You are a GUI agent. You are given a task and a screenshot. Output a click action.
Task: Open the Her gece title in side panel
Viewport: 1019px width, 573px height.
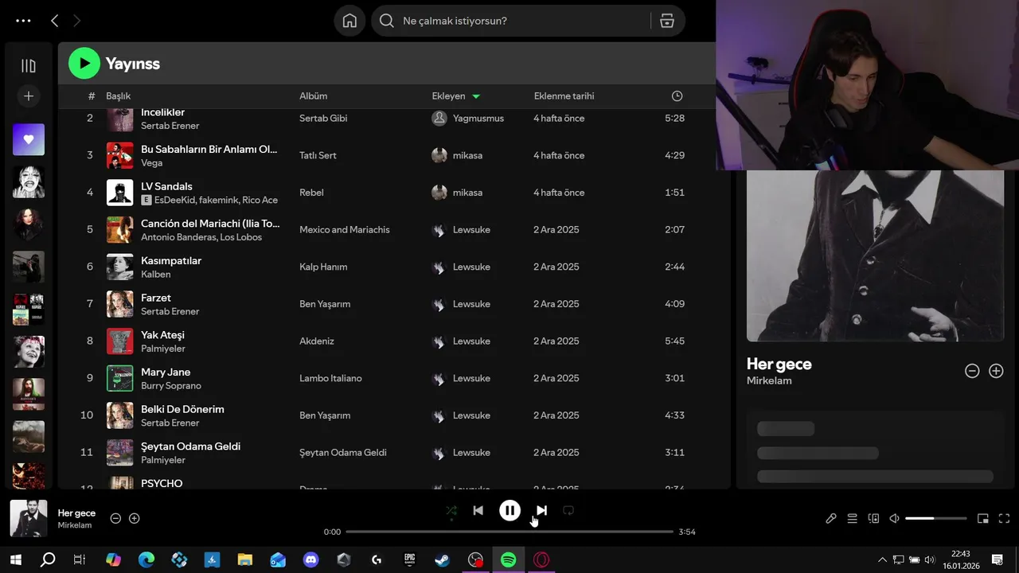779,364
